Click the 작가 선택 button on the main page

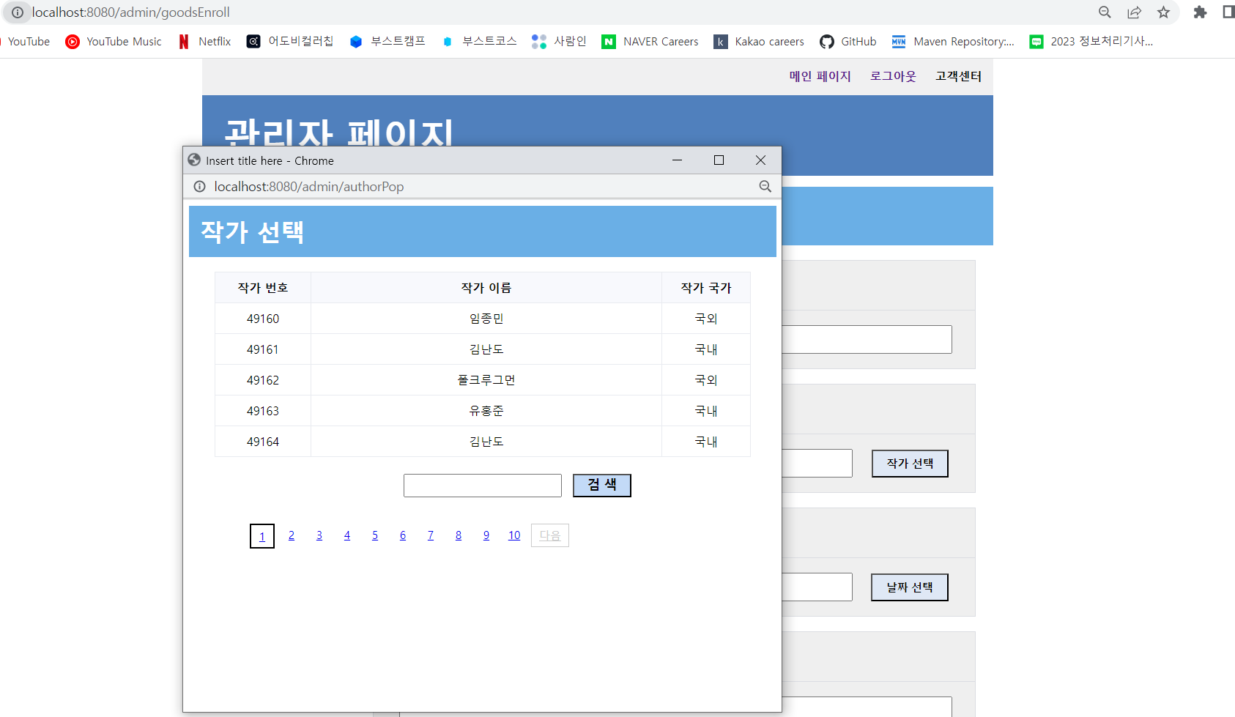910,464
